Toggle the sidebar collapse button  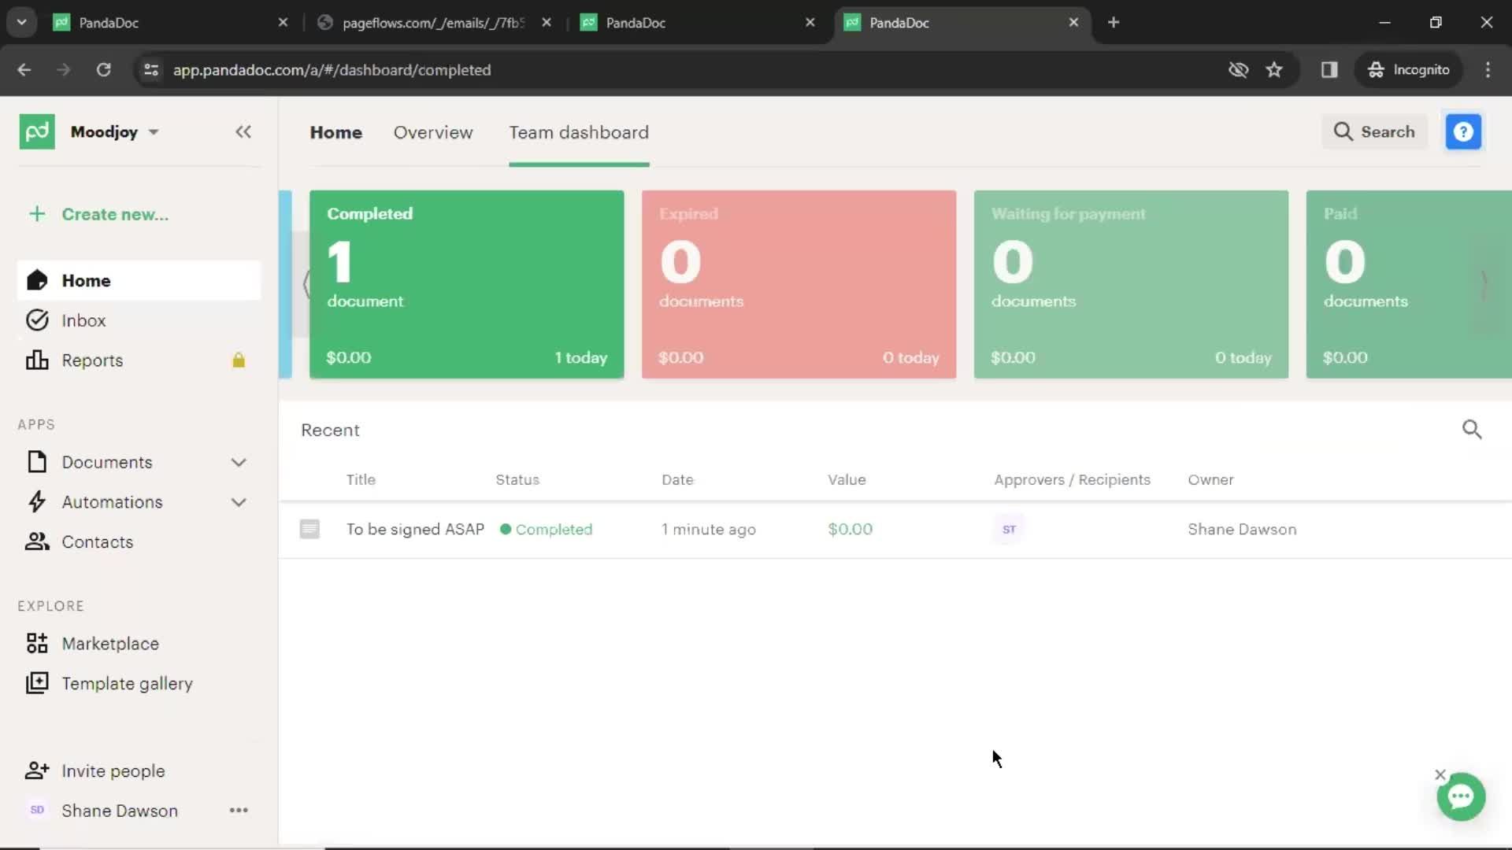[x=243, y=131]
